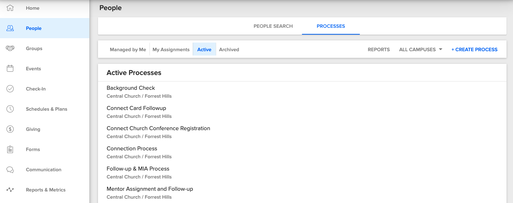The height and width of the screenshot is (203, 513).
Task: View Archived processes
Action: 229,49
